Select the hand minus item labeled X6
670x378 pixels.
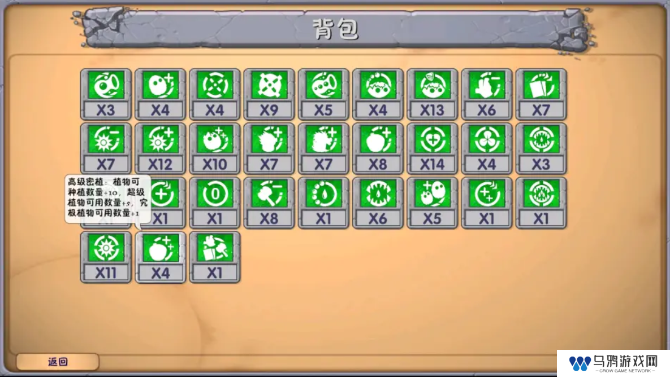pos(487,94)
